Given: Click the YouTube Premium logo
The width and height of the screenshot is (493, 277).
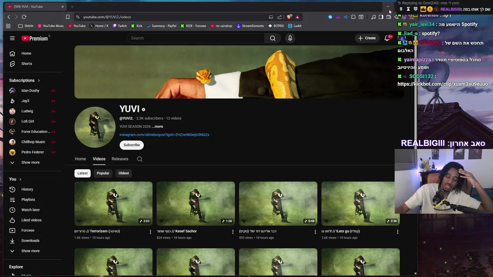Looking at the screenshot, I should tap(35, 38).
